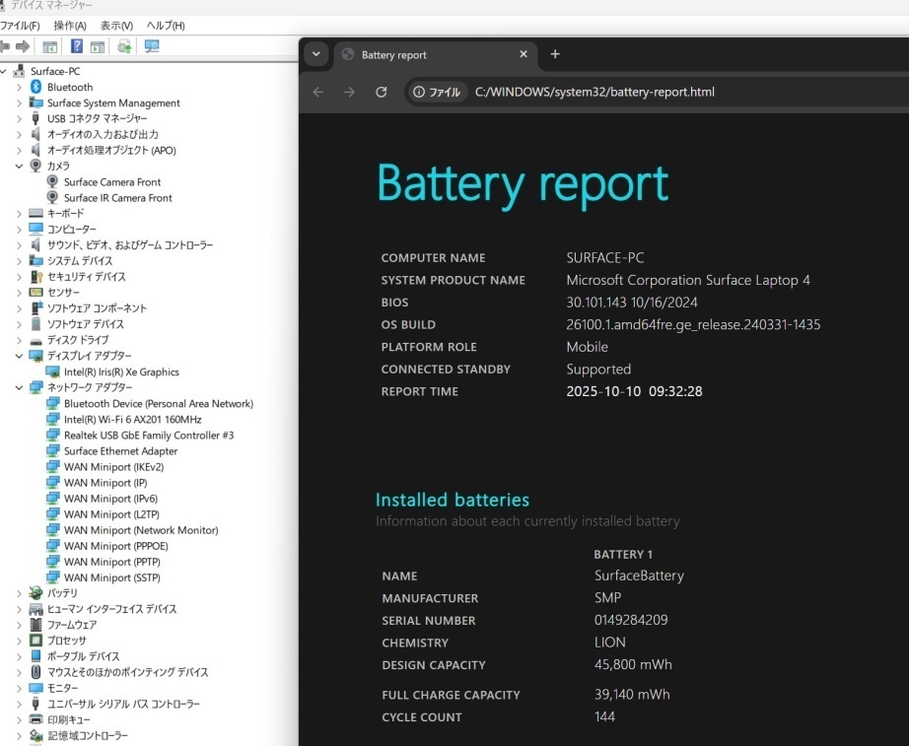Screen dimensions: 909x746
Task: Open the ファイル(F) menu
Action: 21,25
